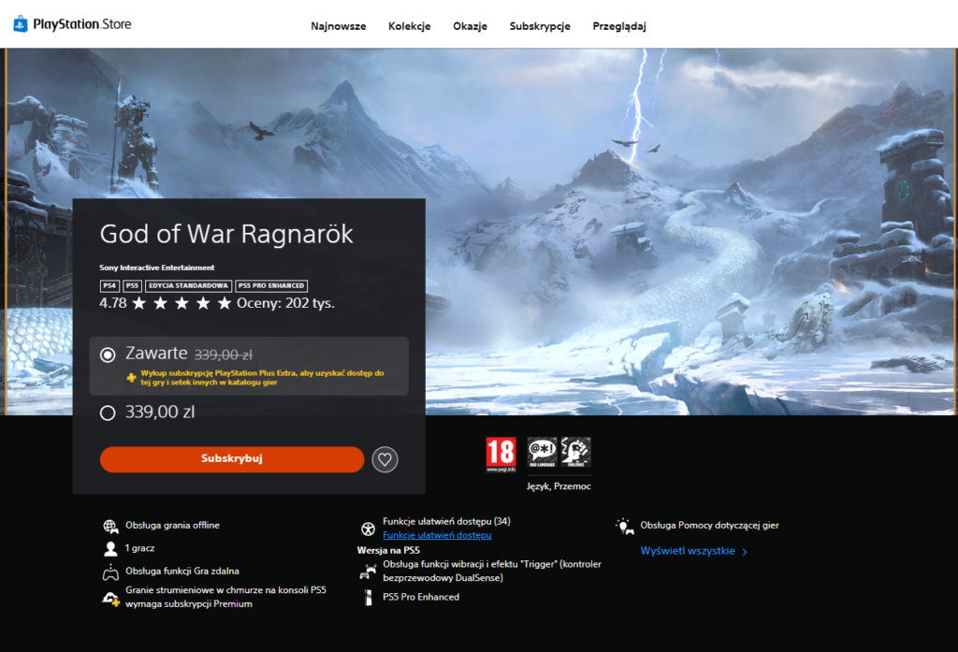Click the PS5 PRO ENHANCED tag
Screen dimensions: 958x652
271,286
